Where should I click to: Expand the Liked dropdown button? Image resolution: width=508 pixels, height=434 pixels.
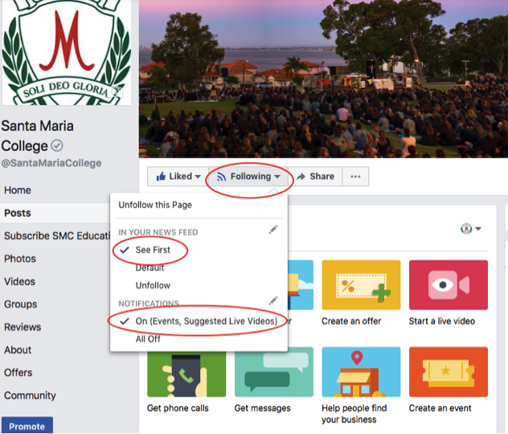click(178, 177)
